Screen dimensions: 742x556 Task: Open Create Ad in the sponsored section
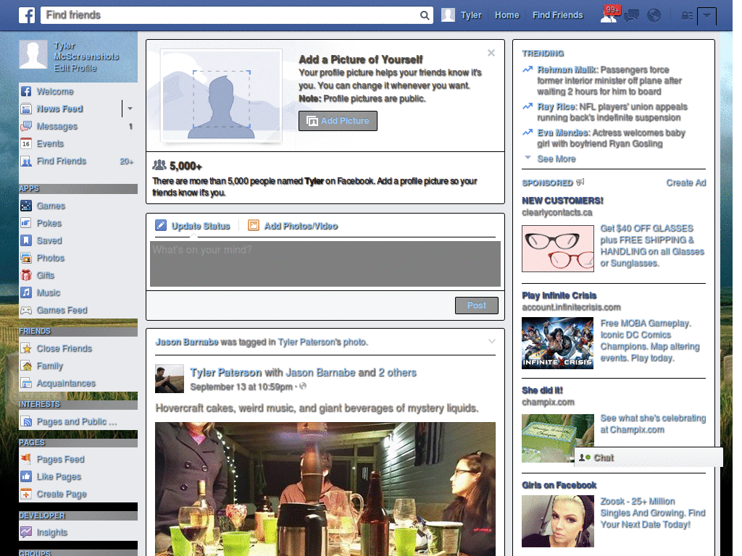685,183
